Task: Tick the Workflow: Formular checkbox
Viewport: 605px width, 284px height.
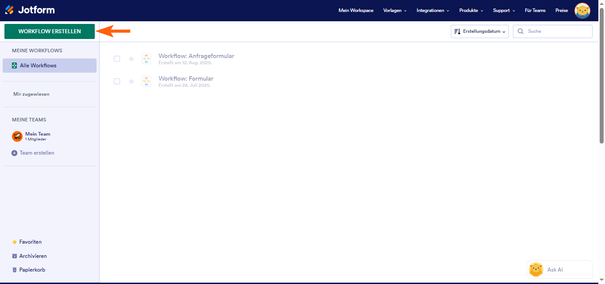Action: point(117,82)
